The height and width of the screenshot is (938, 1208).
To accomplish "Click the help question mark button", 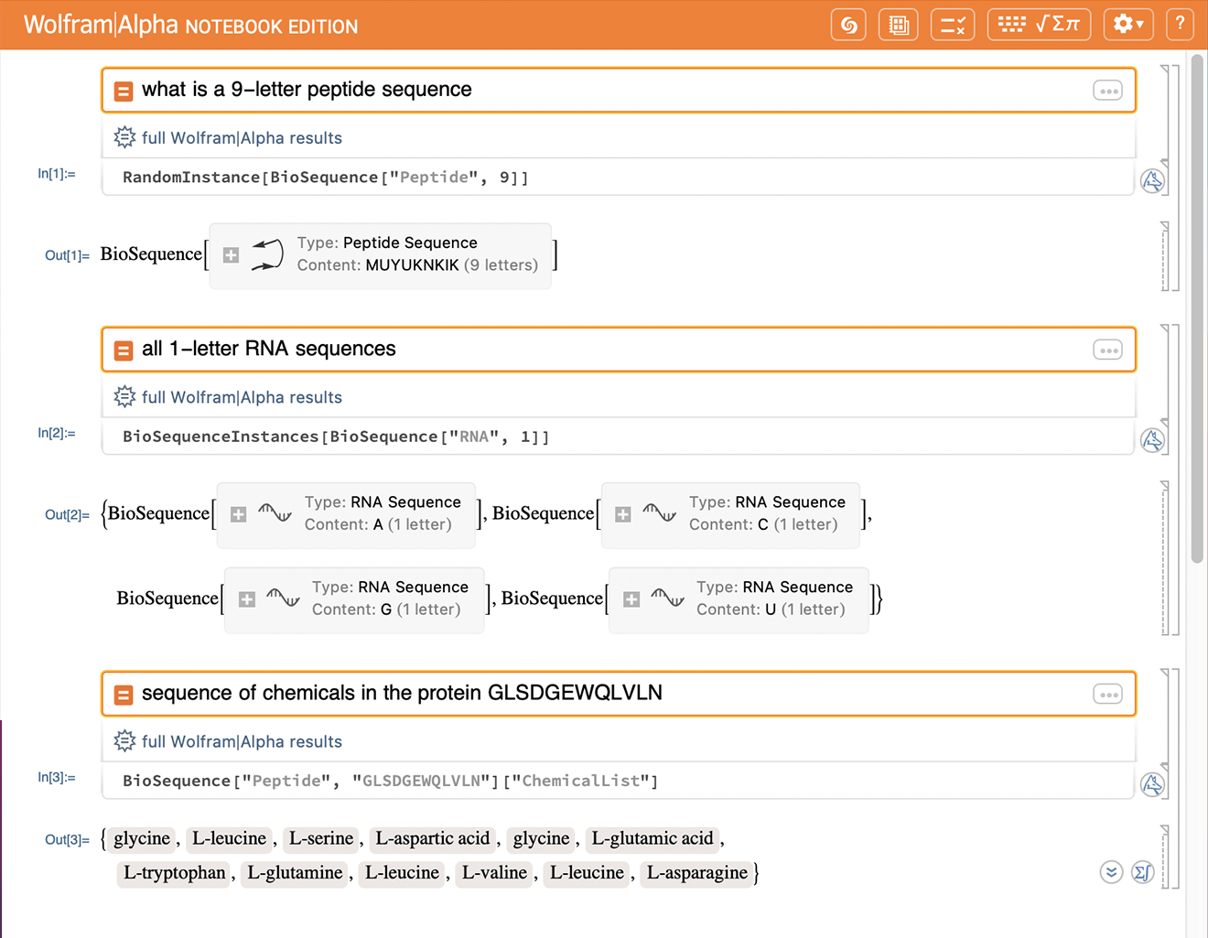I will [1181, 25].
